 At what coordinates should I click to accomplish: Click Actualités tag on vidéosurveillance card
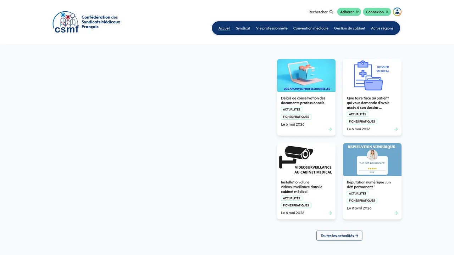292,198
